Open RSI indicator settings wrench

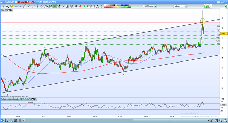(30, 99)
